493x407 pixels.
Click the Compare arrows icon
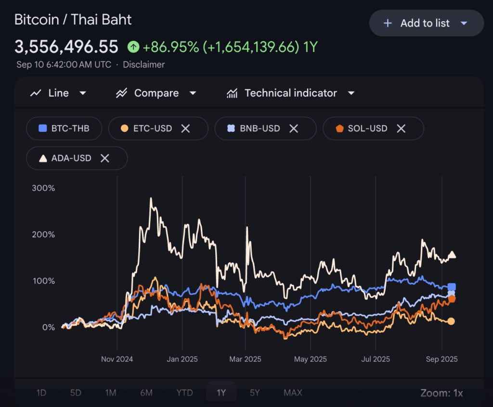[121, 93]
